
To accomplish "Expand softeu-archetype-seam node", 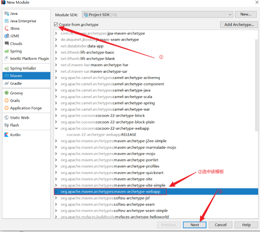I will [x=56, y=204].
